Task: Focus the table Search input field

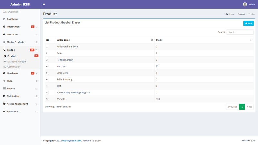Action: pos(240,32)
